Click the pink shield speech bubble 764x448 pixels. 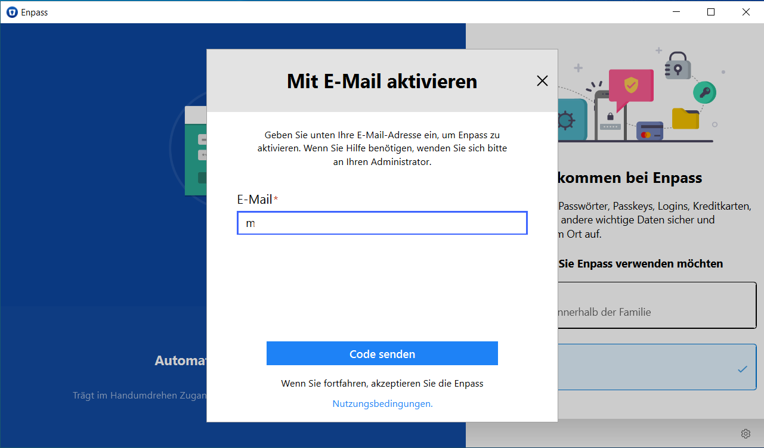631,85
